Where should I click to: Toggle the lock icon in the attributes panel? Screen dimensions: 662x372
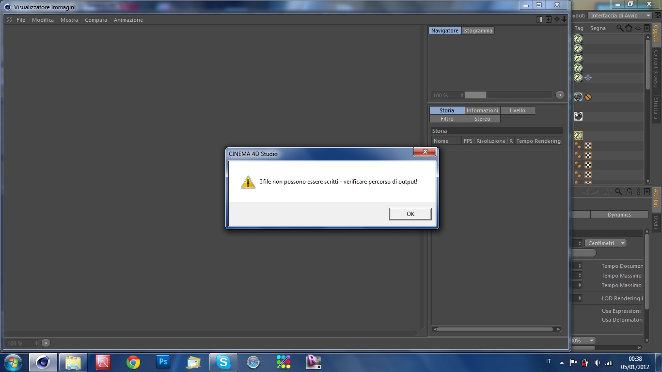click(x=629, y=192)
